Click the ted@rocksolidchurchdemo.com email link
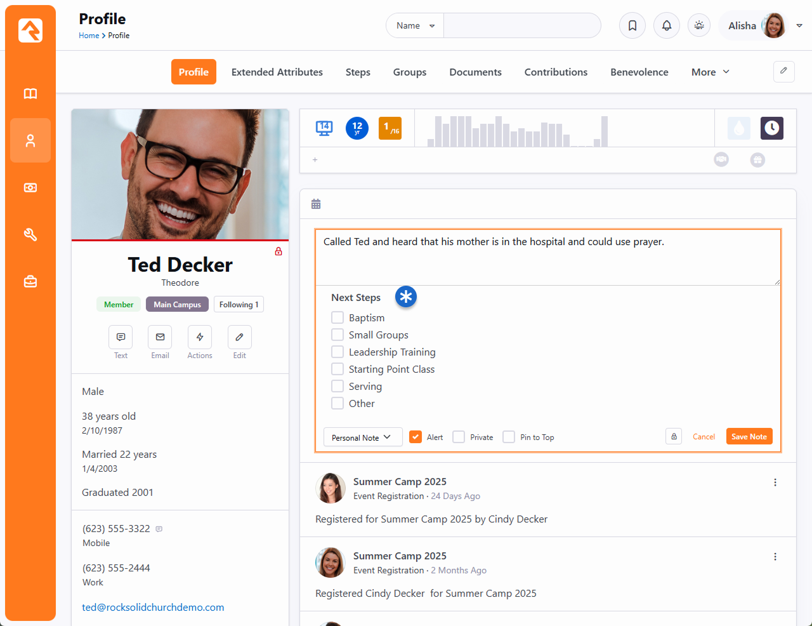 [x=153, y=607]
